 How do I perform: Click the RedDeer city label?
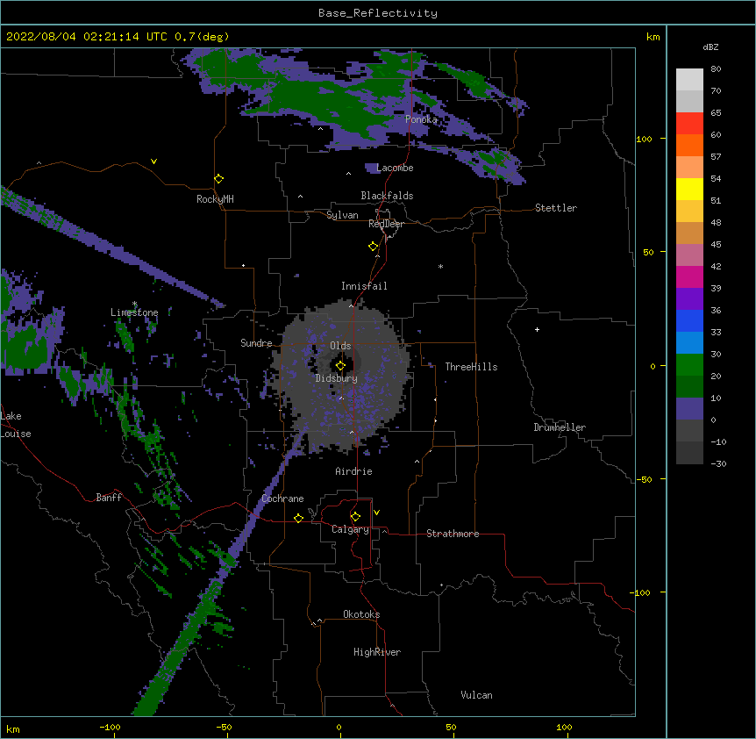click(x=386, y=224)
